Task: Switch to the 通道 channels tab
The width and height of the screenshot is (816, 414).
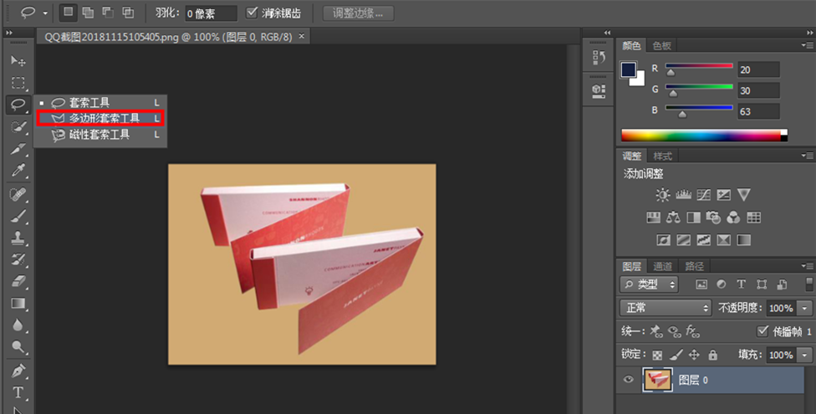Action: point(663,266)
